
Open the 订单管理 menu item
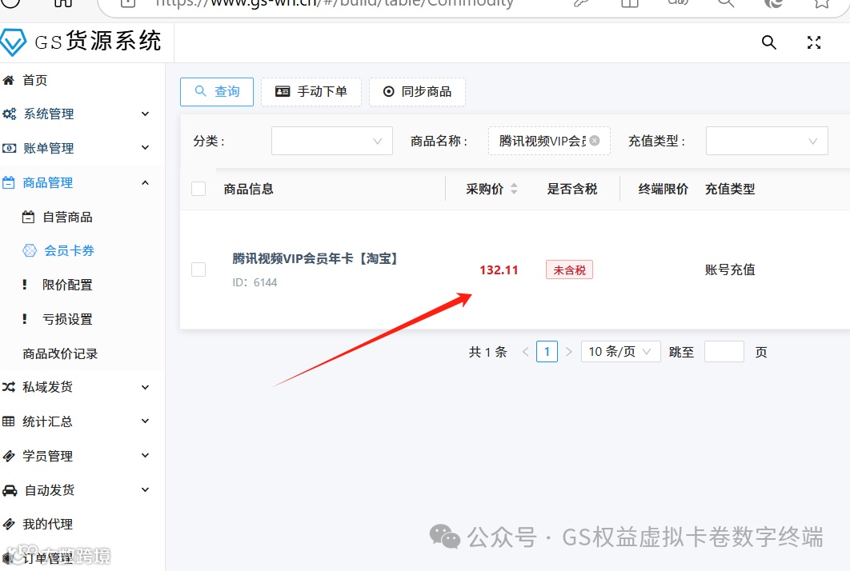pos(47,558)
